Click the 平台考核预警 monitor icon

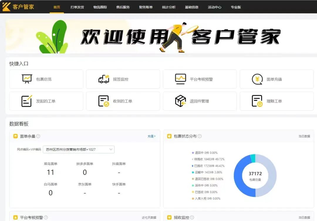tap(181, 79)
